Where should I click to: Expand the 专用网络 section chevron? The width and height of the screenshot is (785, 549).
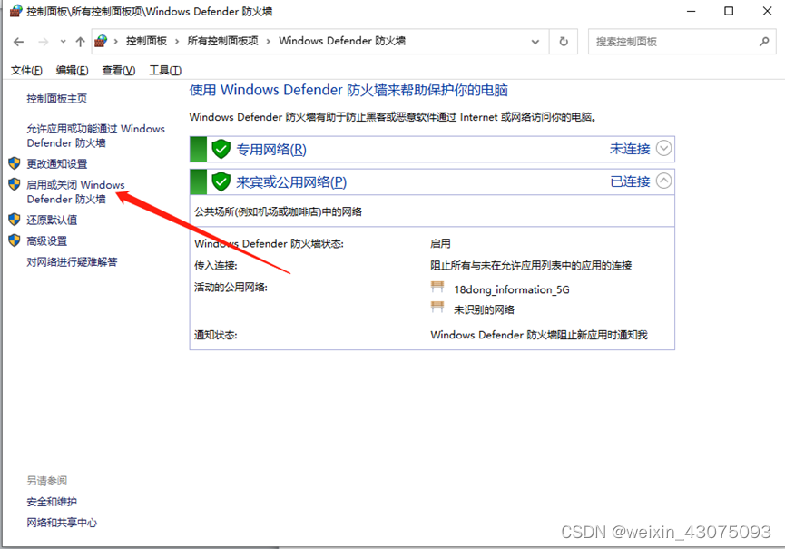tap(663, 148)
